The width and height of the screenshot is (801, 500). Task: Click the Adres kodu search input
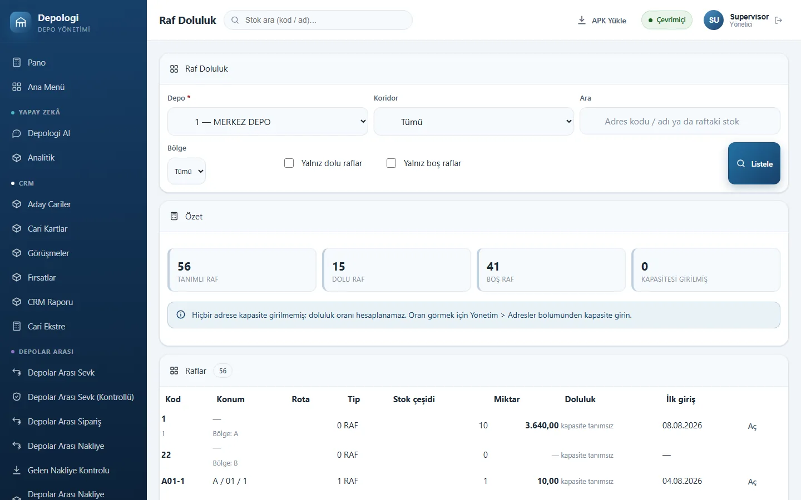680,121
